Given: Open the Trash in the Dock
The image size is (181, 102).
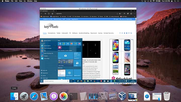Looking at the screenshot, I should click(x=167, y=96).
